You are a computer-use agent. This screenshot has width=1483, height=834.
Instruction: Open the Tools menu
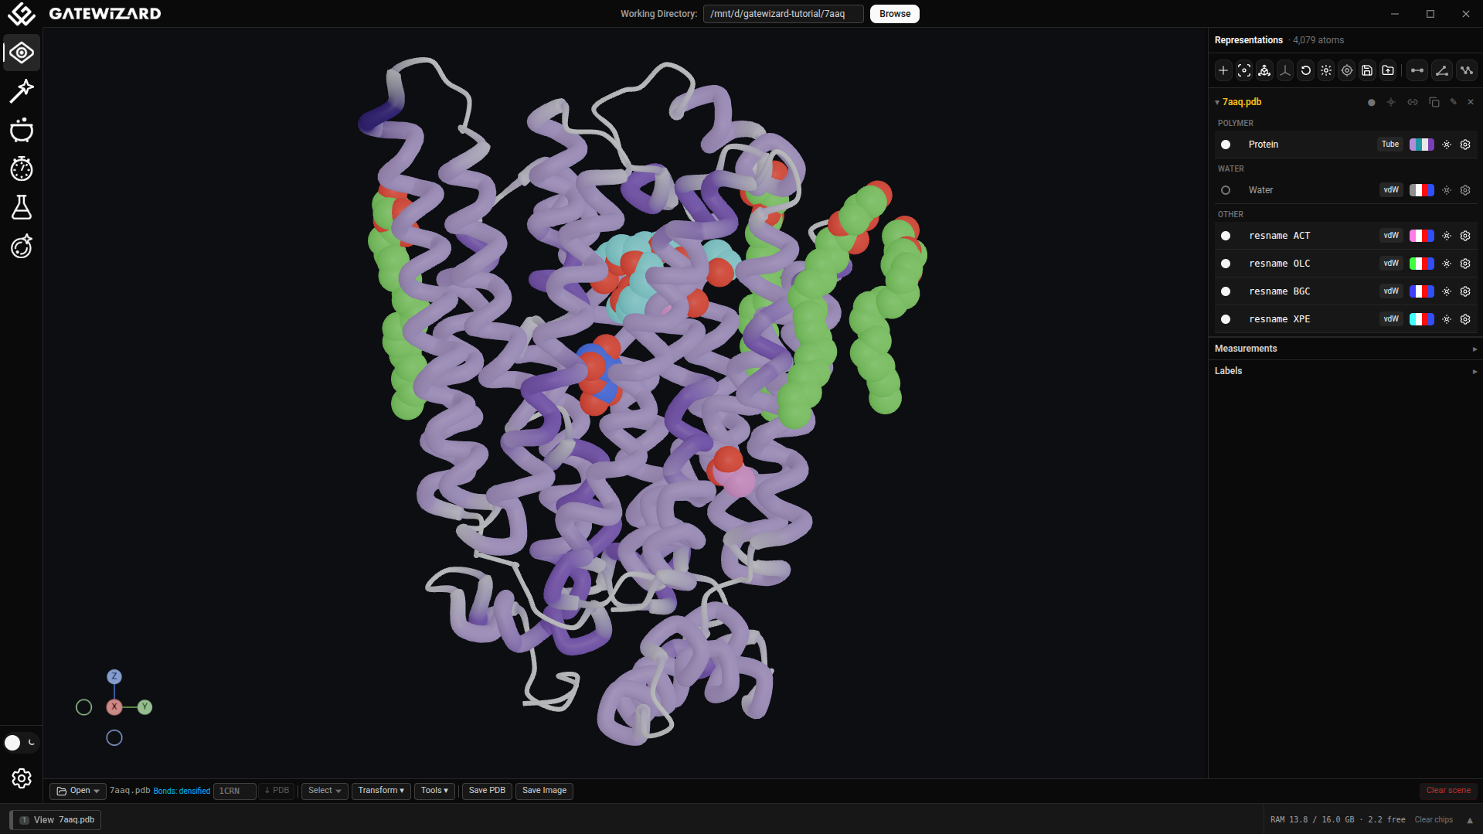click(x=434, y=791)
